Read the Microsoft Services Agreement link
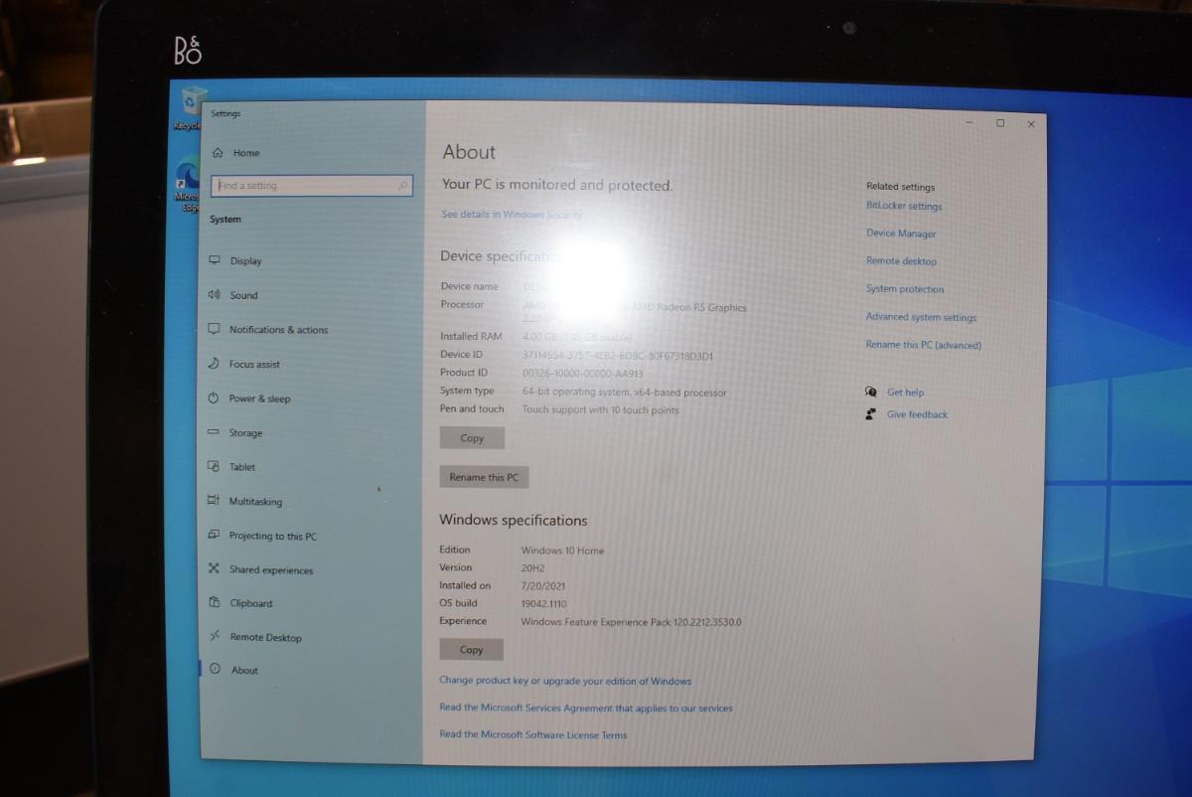Viewport: 1192px width, 797px height. click(586, 709)
